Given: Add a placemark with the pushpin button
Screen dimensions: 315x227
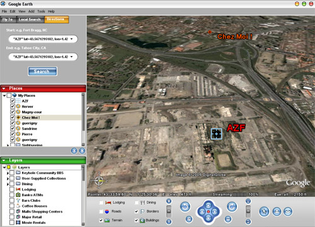Looking at the screenshot, I should pyautogui.click(x=264, y=211).
